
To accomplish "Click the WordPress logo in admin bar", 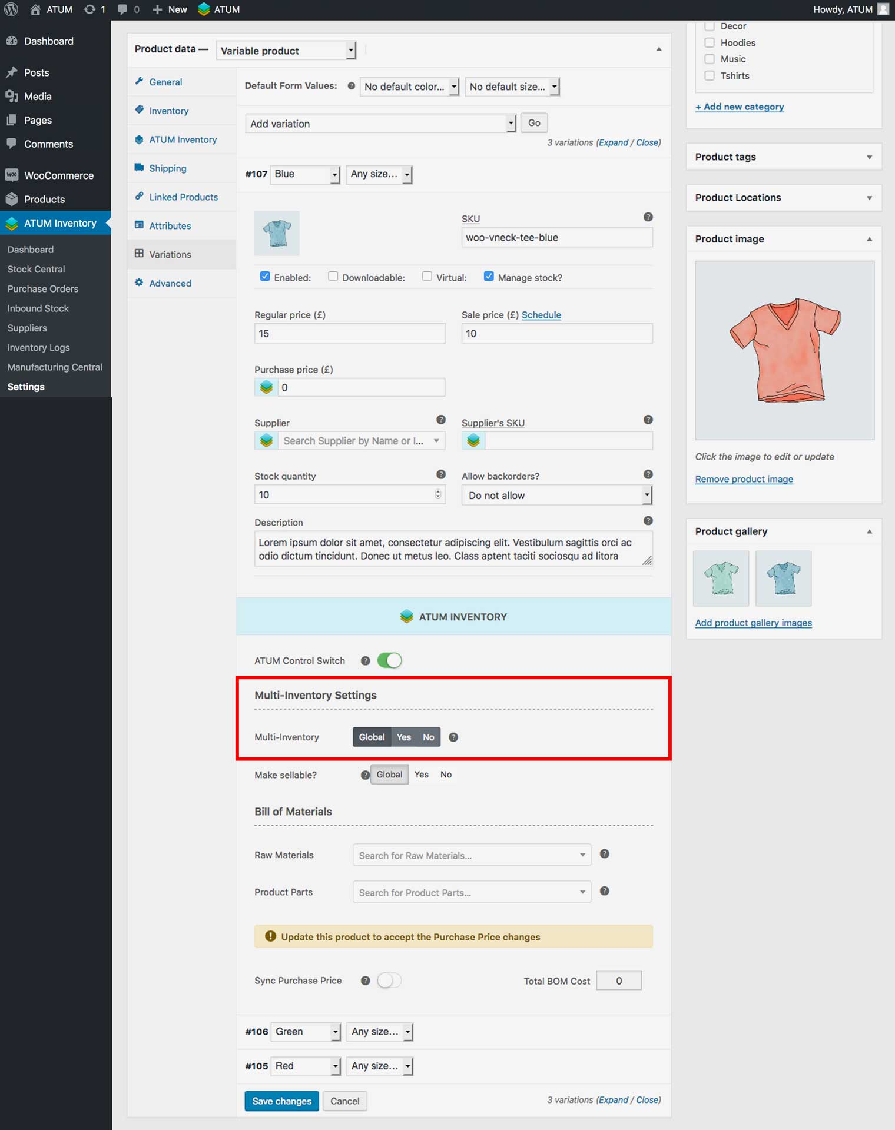I will click(11, 9).
